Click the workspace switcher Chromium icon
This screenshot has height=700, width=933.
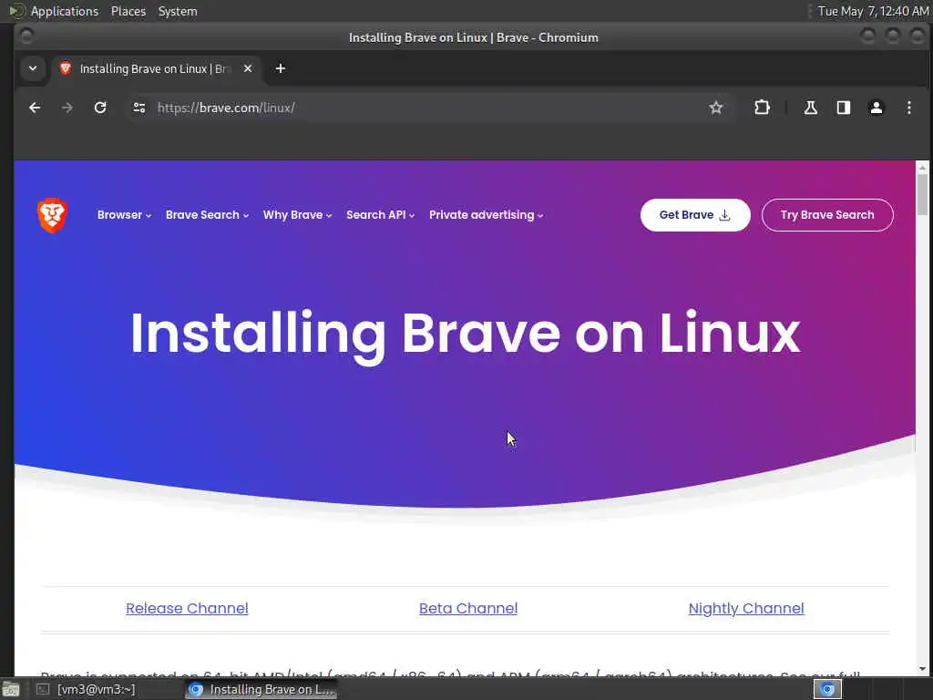tap(827, 689)
